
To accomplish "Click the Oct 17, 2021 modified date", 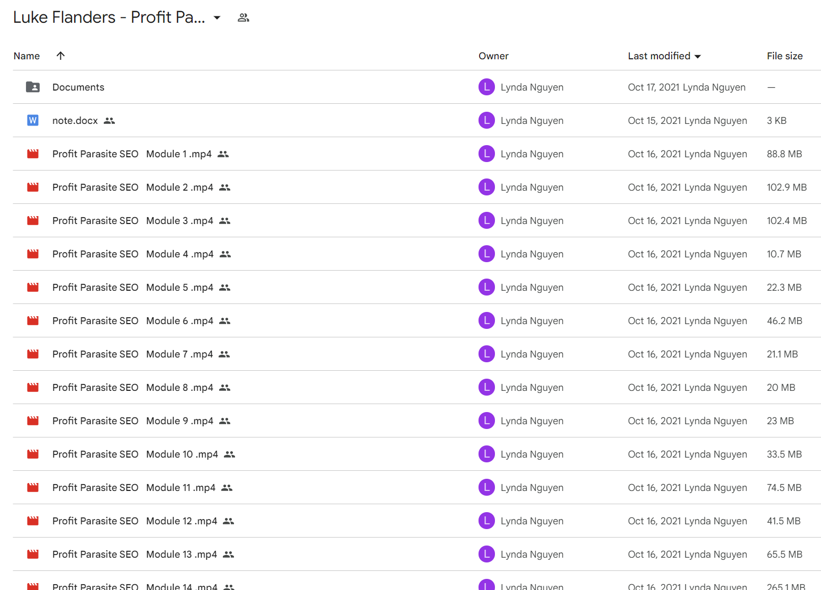I will pyautogui.click(x=687, y=87).
